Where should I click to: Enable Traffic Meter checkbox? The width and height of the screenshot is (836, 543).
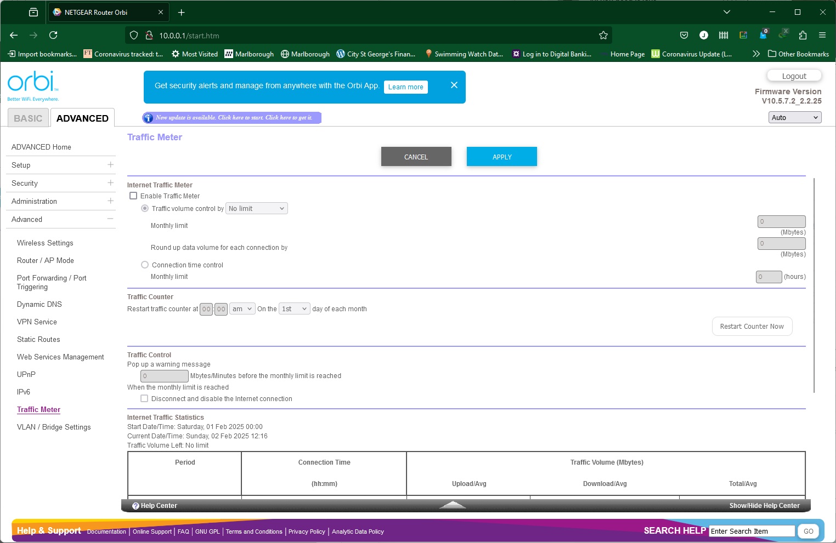133,196
